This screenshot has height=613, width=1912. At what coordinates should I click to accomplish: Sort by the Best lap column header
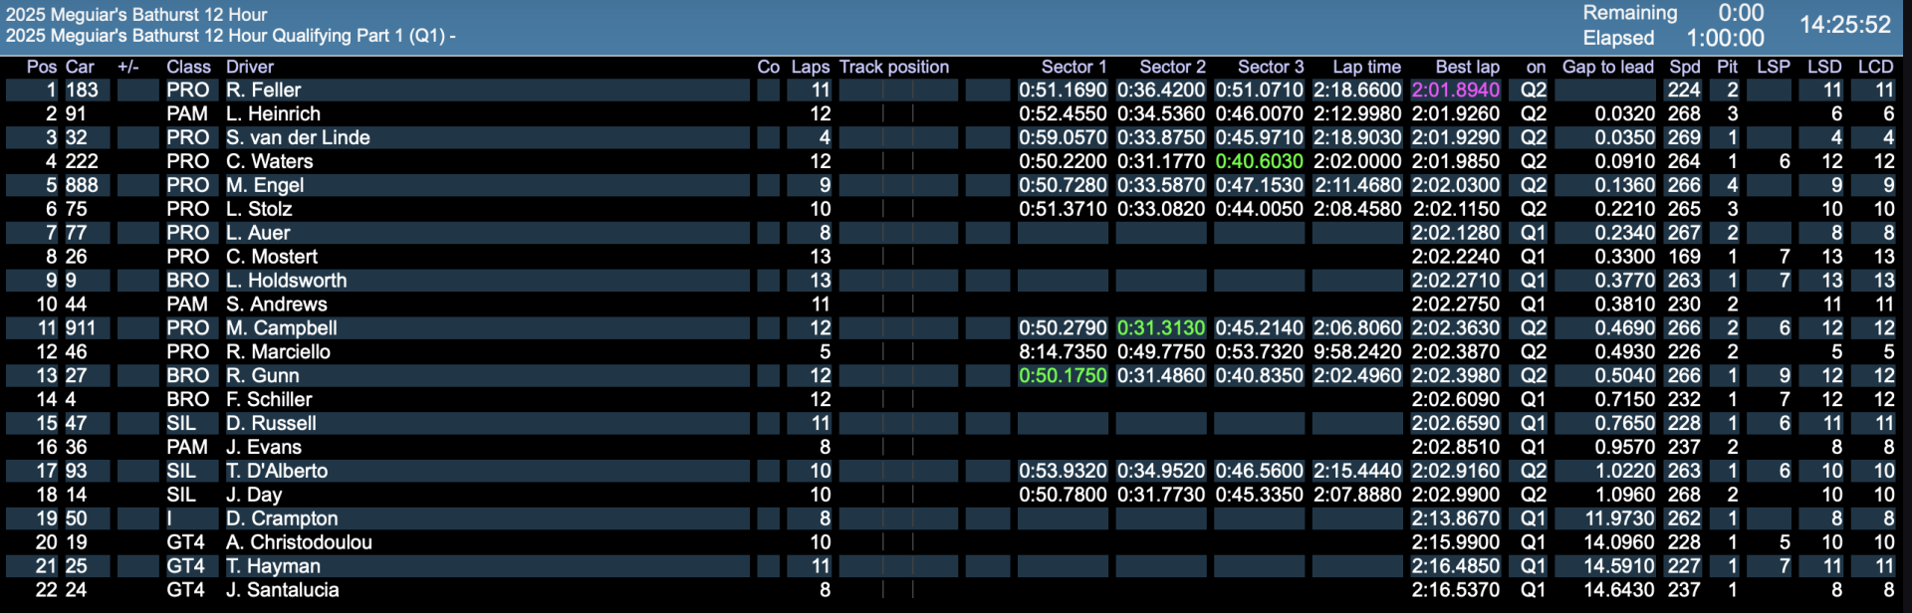[1467, 67]
